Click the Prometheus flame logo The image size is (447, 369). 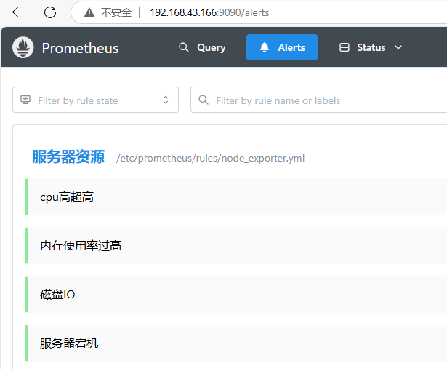[23, 47]
